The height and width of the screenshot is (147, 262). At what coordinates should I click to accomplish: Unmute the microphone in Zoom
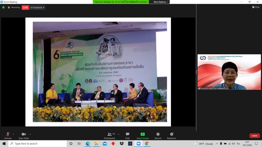[8, 136]
